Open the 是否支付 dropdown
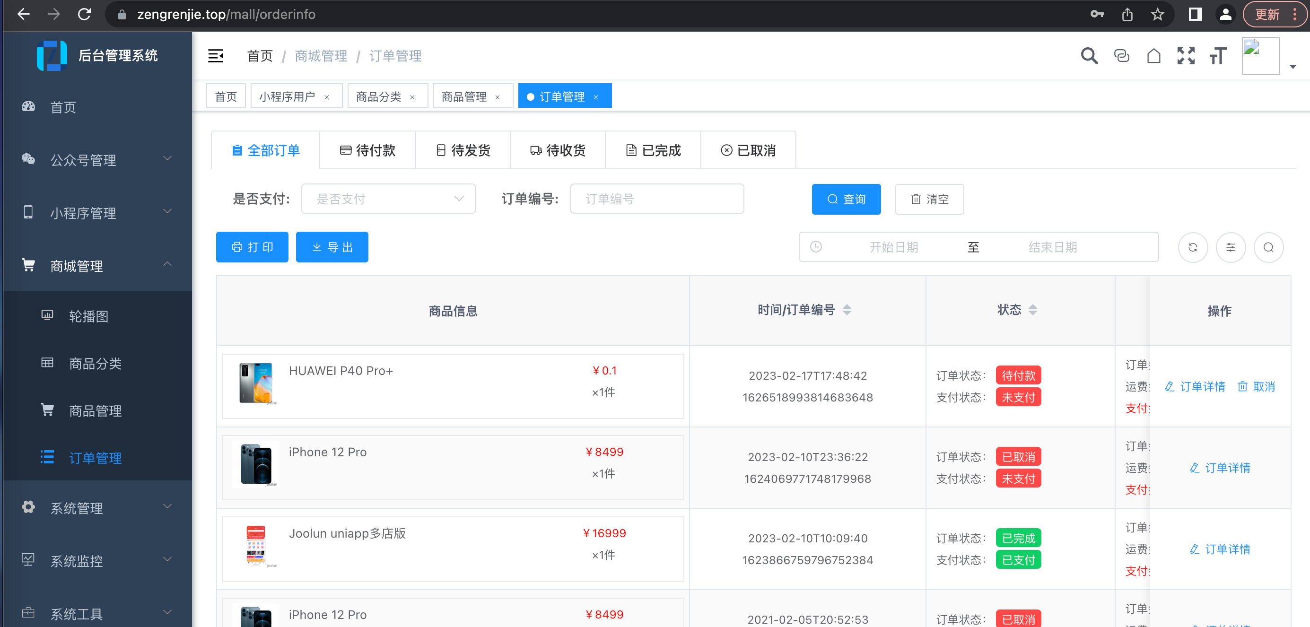Image resolution: width=1310 pixels, height=627 pixels. (x=389, y=199)
